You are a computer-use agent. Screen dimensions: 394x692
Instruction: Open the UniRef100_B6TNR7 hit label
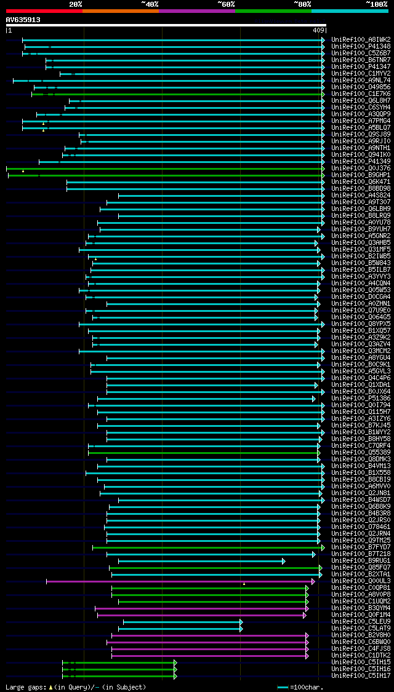coord(361,60)
